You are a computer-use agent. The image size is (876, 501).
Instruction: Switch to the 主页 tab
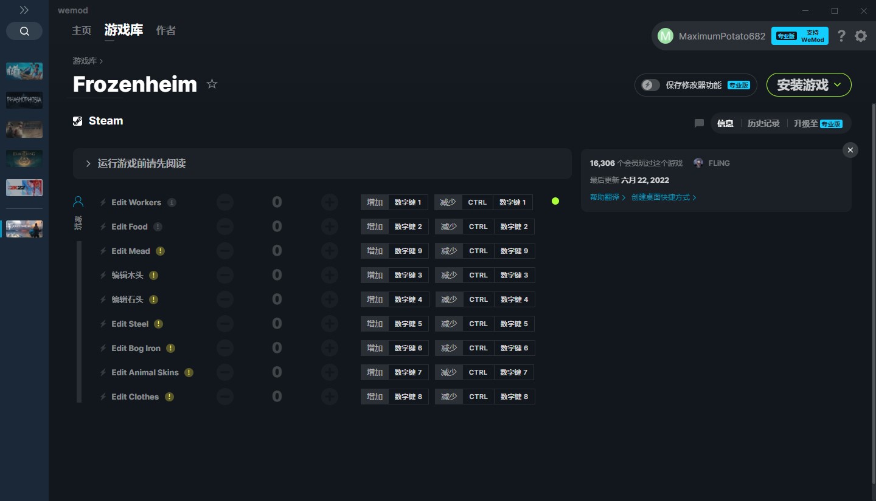82,30
